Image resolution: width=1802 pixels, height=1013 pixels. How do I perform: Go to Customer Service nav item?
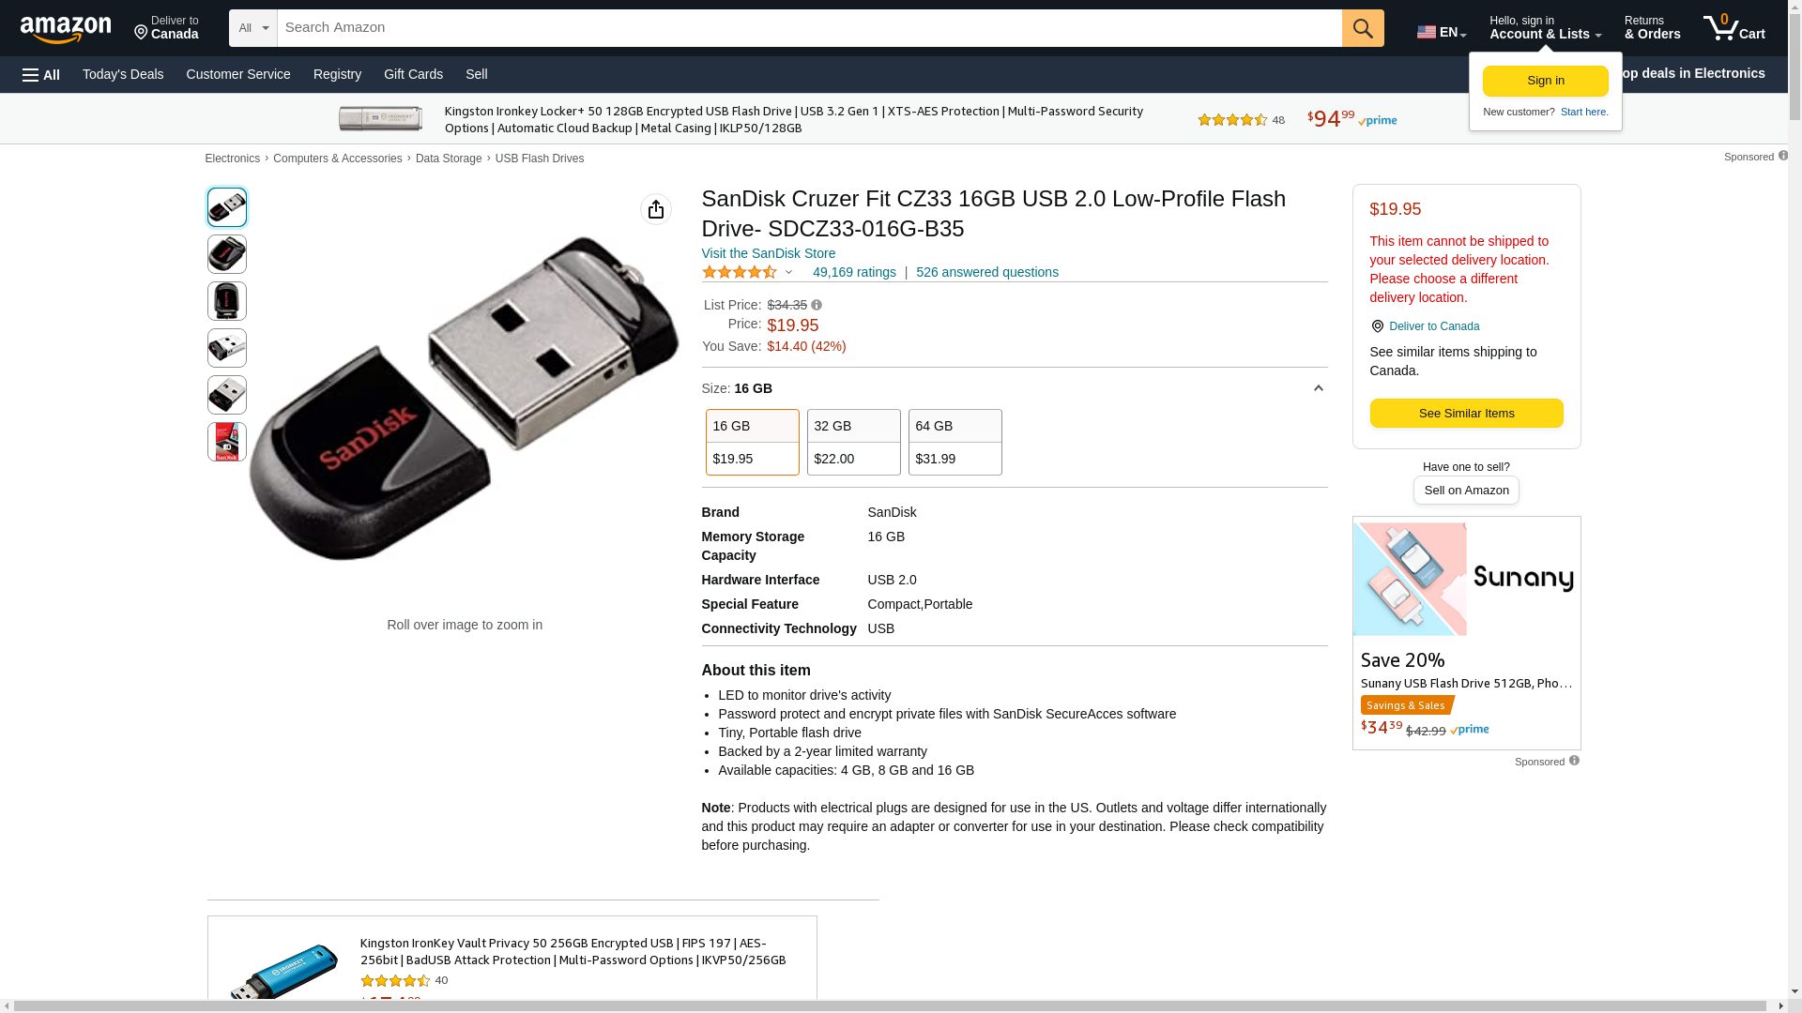[x=238, y=74]
